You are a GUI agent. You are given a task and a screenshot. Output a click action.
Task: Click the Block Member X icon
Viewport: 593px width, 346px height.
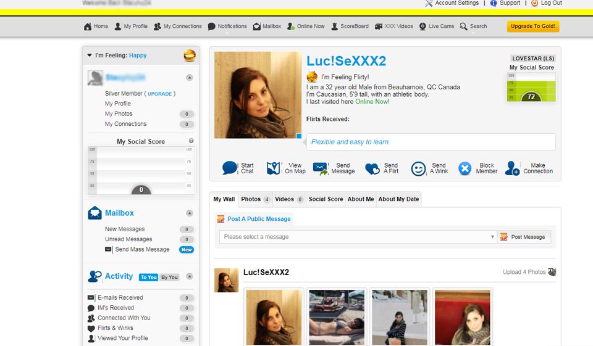[x=465, y=168]
